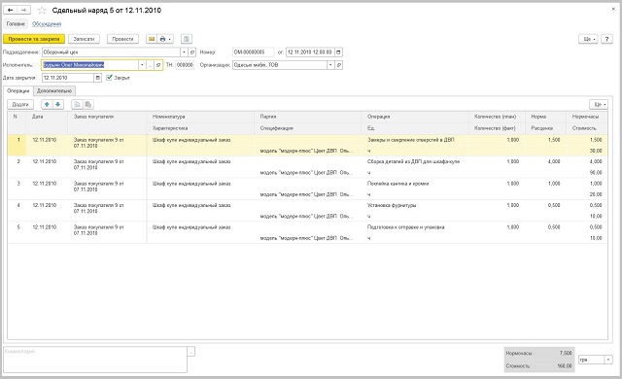Click the Партия column header
622x379 pixels.
[x=308, y=117]
